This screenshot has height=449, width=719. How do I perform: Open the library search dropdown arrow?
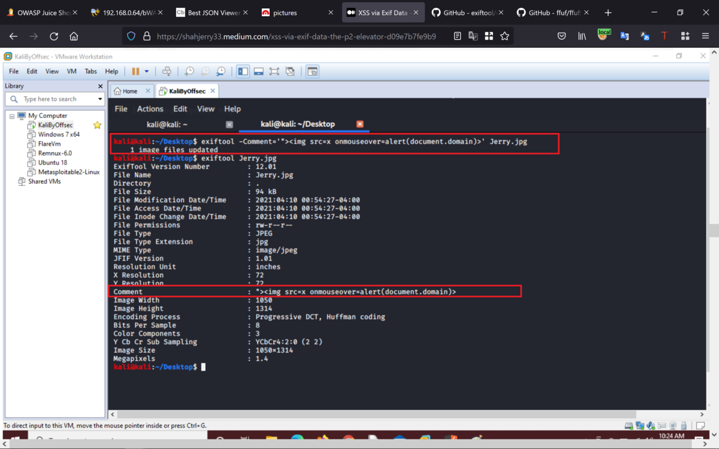tap(100, 99)
